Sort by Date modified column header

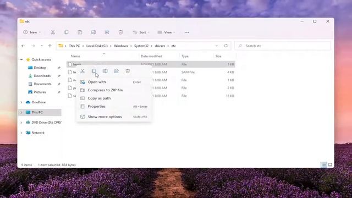tap(151, 56)
